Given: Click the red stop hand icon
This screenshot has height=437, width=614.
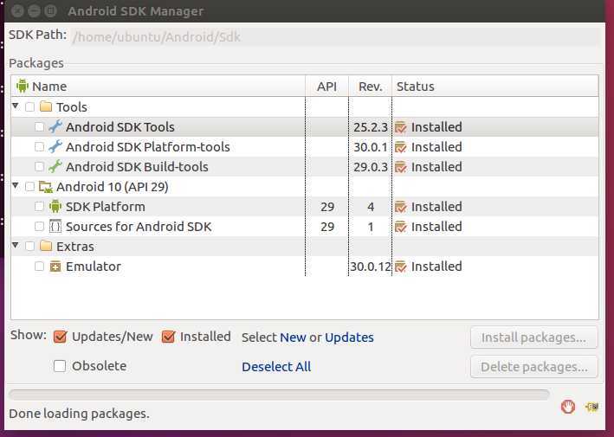Looking at the screenshot, I should pyautogui.click(x=568, y=407).
